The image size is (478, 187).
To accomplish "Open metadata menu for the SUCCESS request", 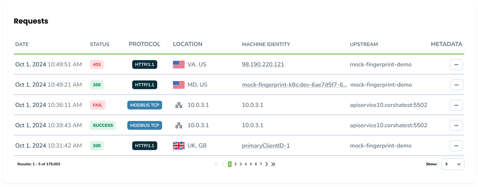I will [x=456, y=125].
